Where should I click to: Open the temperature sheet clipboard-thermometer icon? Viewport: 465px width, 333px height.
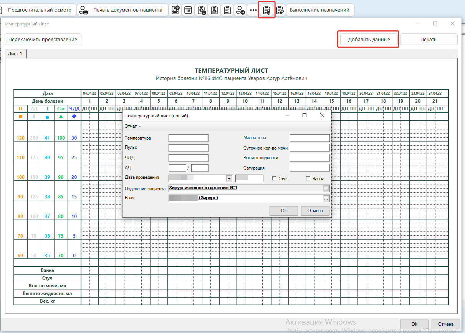266,10
